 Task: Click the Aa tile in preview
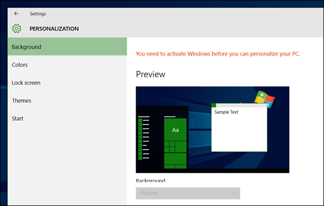tap(175, 130)
